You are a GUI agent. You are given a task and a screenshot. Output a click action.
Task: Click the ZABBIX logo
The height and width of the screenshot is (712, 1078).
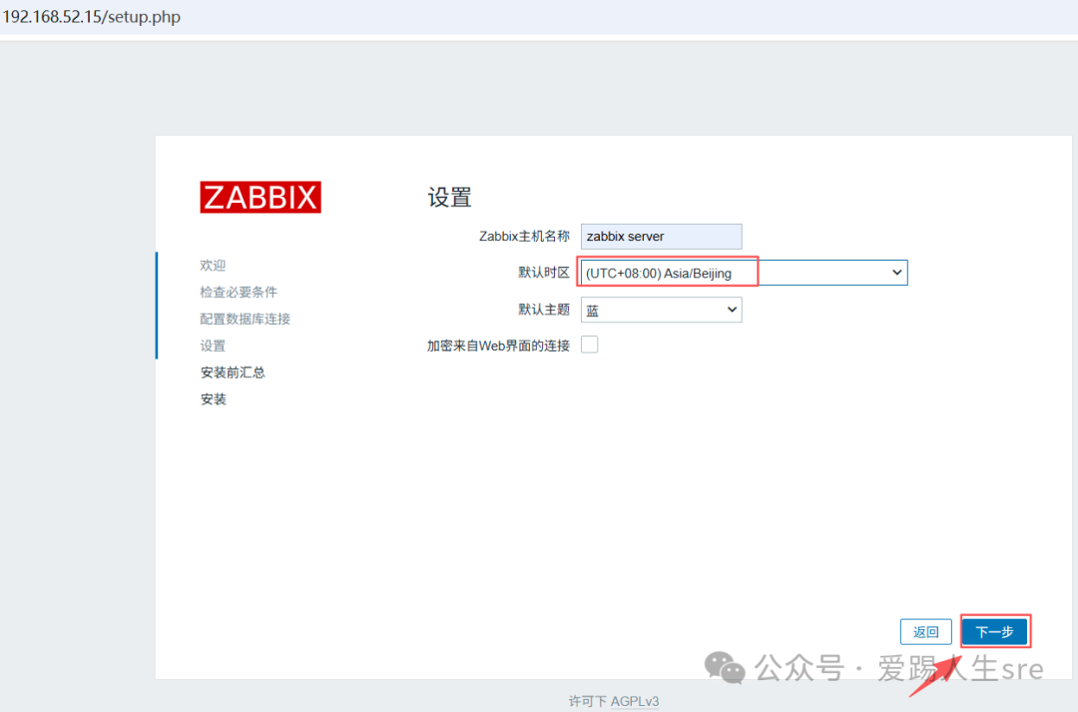tap(260, 197)
